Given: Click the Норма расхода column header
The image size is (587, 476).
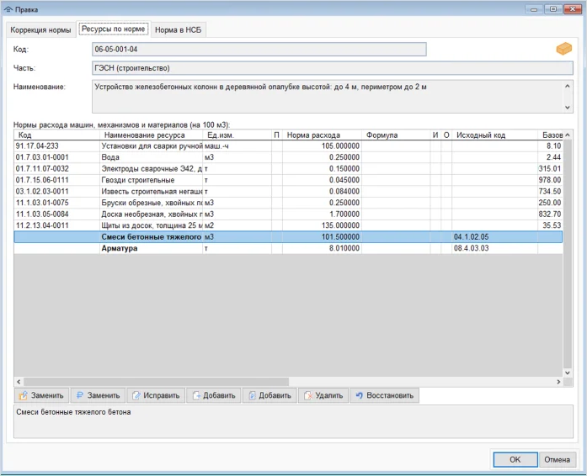Looking at the screenshot, I should [x=322, y=135].
